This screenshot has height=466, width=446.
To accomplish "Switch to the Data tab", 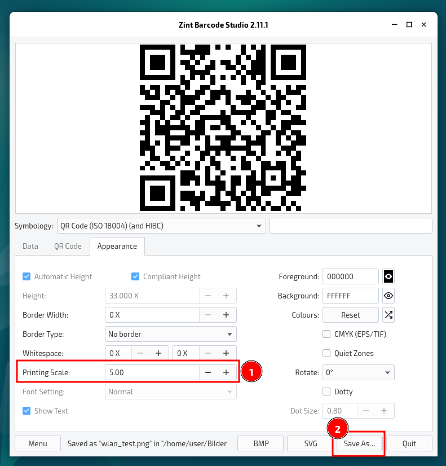I will coord(30,247).
